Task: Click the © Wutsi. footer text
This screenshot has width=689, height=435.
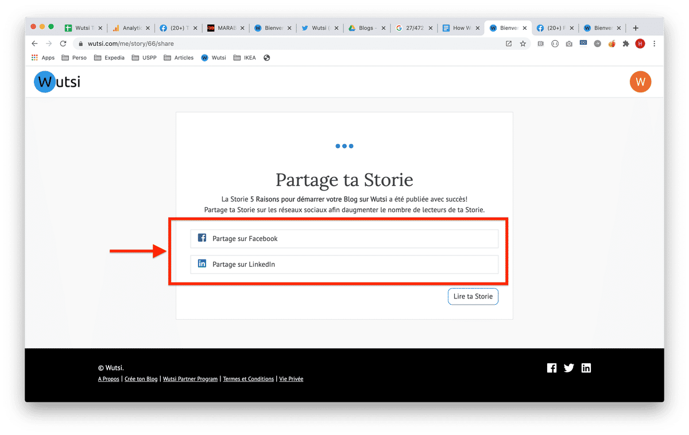Action: tap(111, 368)
